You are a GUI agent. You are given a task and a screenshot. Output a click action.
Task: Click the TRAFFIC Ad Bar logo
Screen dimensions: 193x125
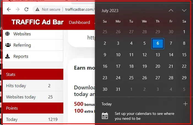coord(37,22)
